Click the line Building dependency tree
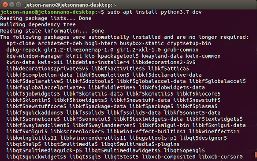 pos(38,25)
